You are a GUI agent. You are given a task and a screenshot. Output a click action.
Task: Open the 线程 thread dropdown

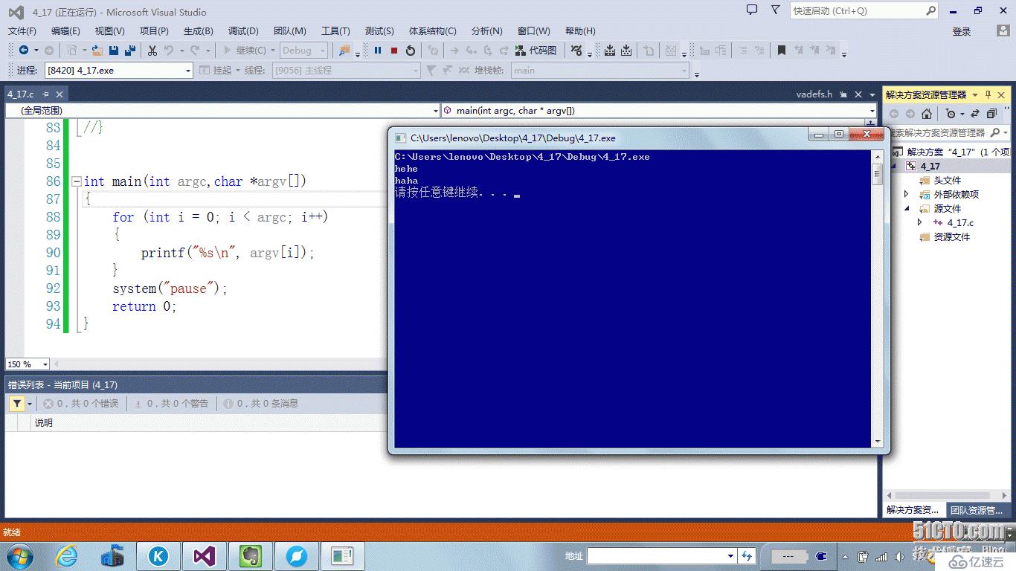click(x=347, y=70)
